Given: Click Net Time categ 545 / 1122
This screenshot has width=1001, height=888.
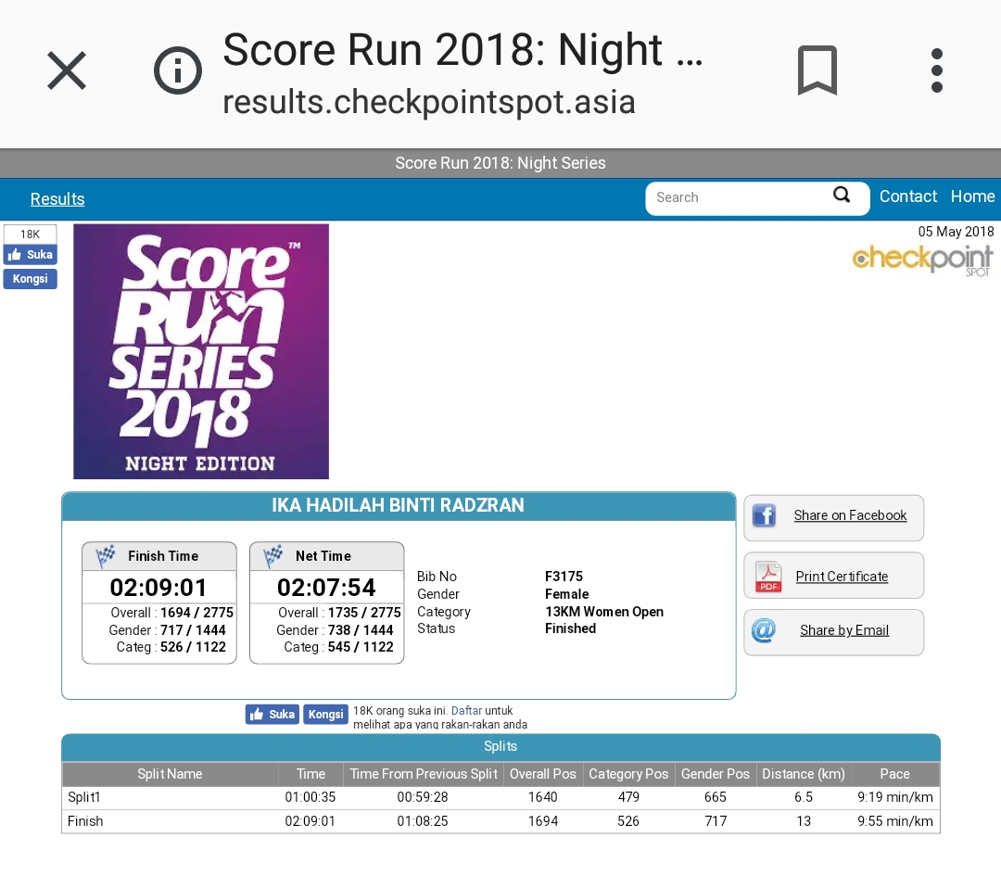Looking at the screenshot, I should coord(360,647).
